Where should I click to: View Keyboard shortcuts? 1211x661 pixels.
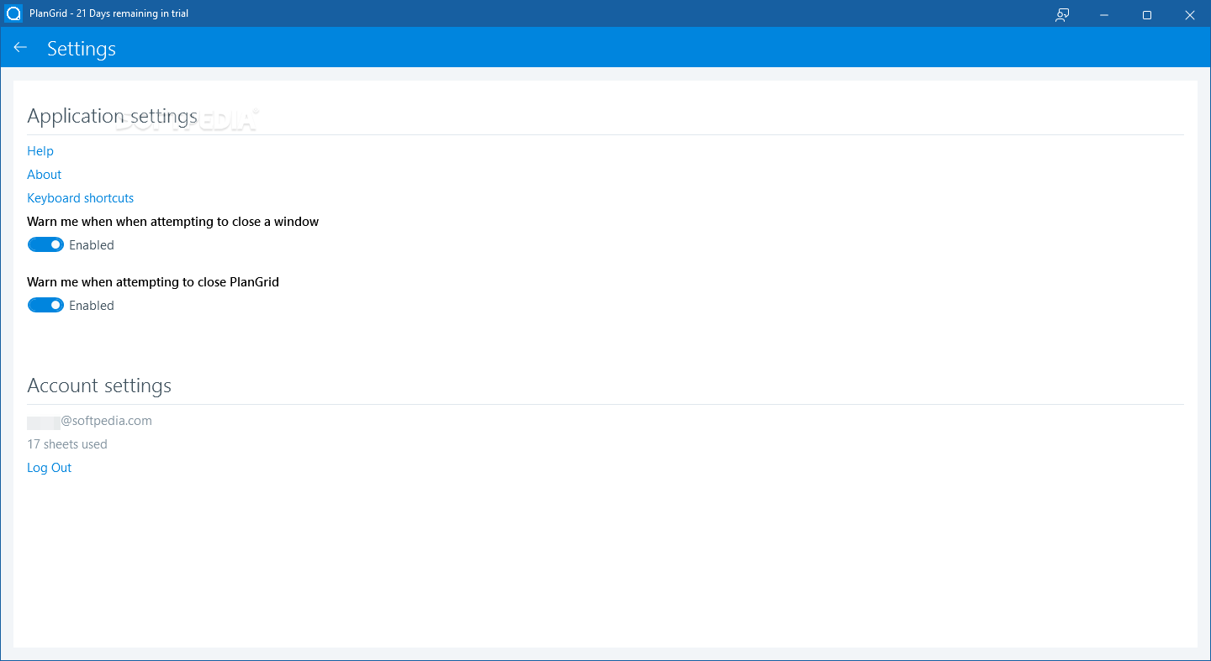click(x=81, y=198)
